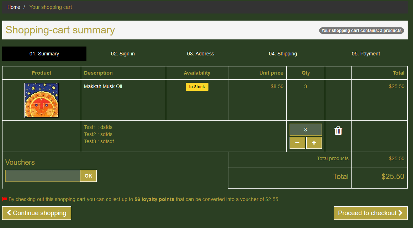This screenshot has width=413, height=228.
Task: Select the 04. Shipping step
Action: 283,54
